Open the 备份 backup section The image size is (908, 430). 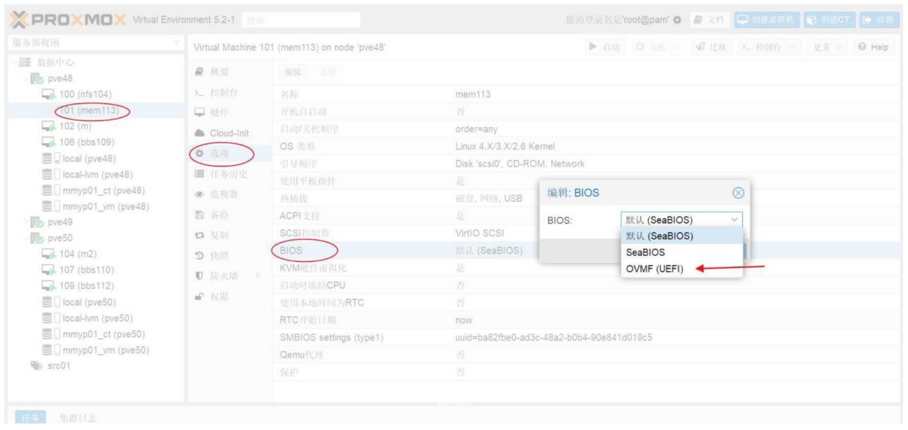coord(230,215)
